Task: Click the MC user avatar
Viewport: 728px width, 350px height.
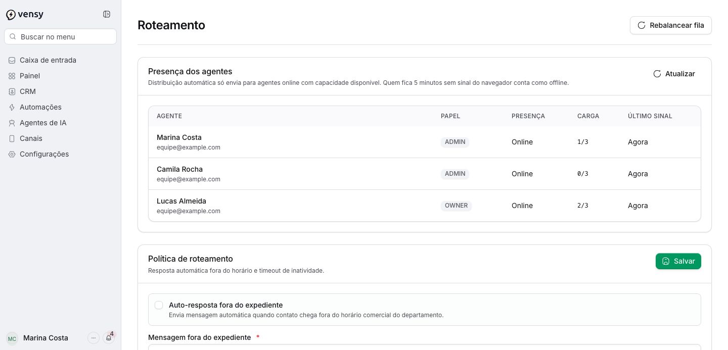Action: (12, 338)
